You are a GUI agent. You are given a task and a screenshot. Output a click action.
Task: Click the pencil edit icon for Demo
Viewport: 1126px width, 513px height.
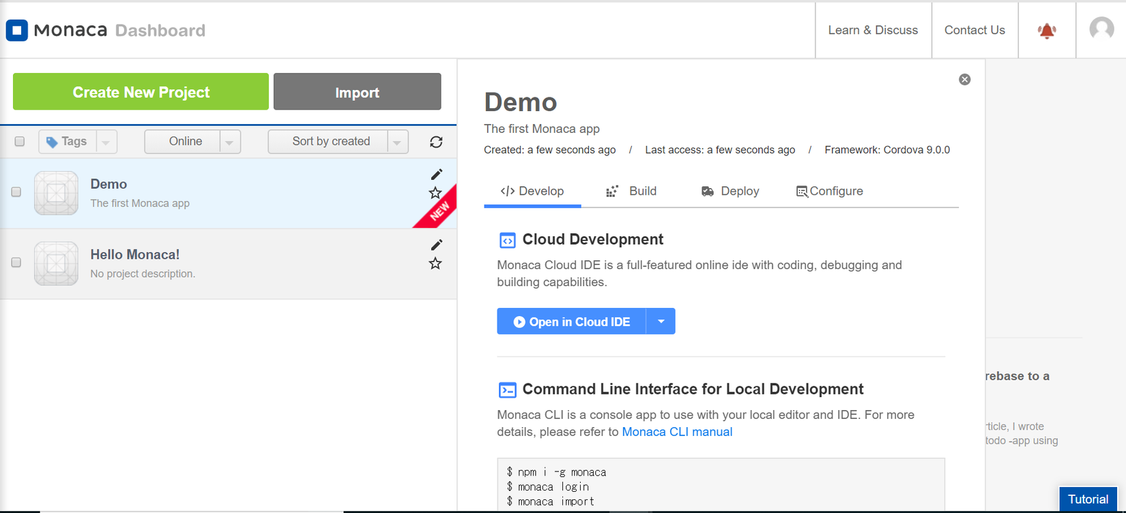tap(437, 174)
